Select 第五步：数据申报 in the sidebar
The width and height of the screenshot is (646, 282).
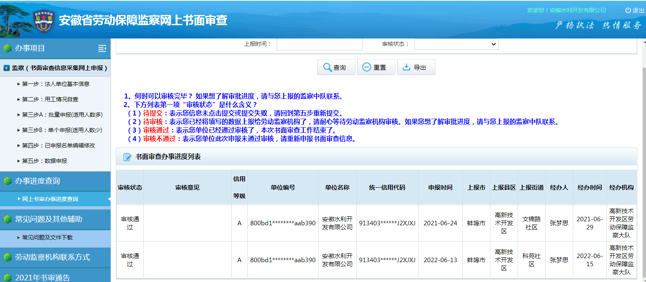tap(45, 161)
